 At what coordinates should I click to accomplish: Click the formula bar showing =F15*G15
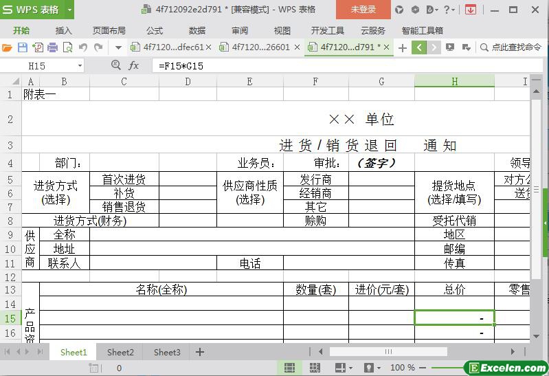346,66
